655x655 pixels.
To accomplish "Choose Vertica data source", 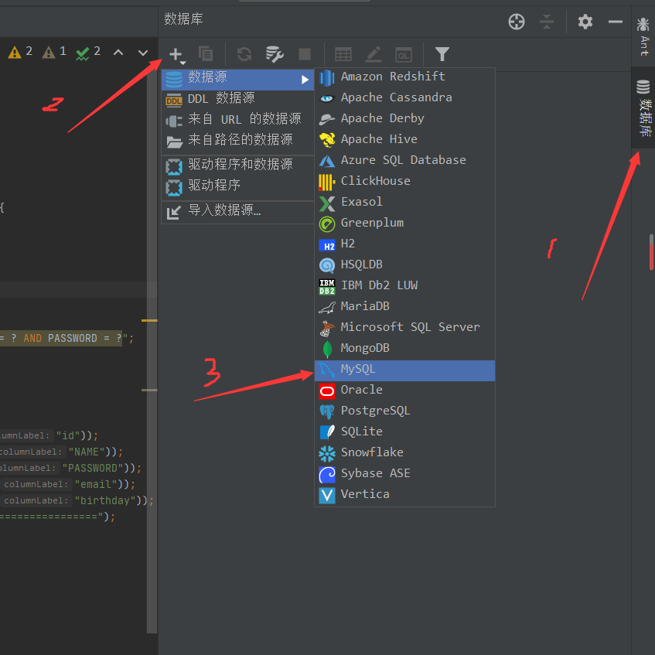I will tap(404, 496).
